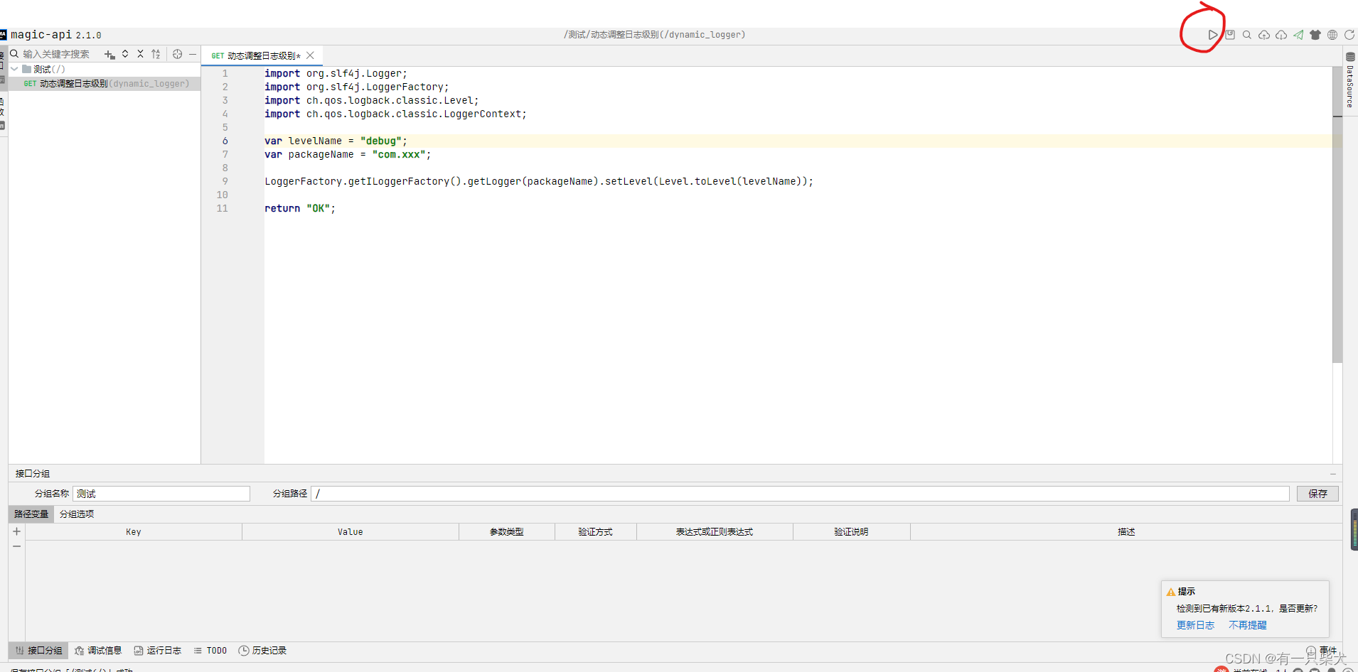This screenshot has width=1358, height=672.
Task: Save the script with the floppy icon
Action: [1230, 35]
